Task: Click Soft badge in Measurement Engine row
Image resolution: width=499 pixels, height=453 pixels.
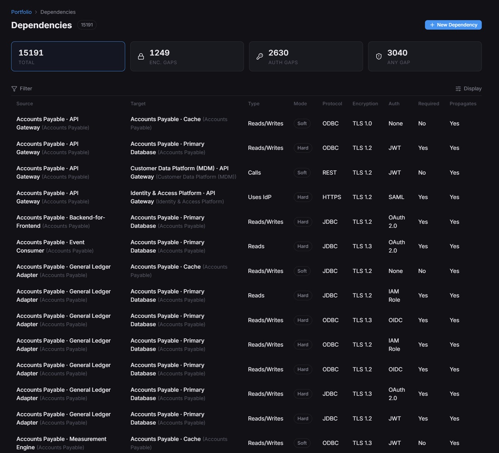Action: pyautogui.click(x=302, y=443)
